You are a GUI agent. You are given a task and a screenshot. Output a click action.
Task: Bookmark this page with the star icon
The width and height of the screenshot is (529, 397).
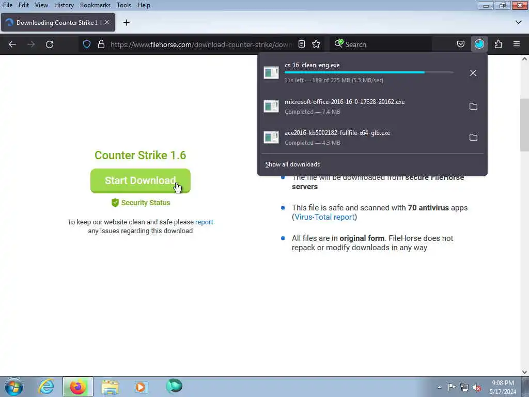[x=316, y=44]
